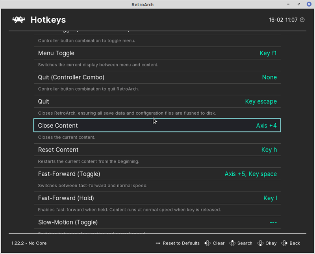Click the 'Key l' Fast-Forward Hold value
Viewport: 315px width, 254px height.
270,198
